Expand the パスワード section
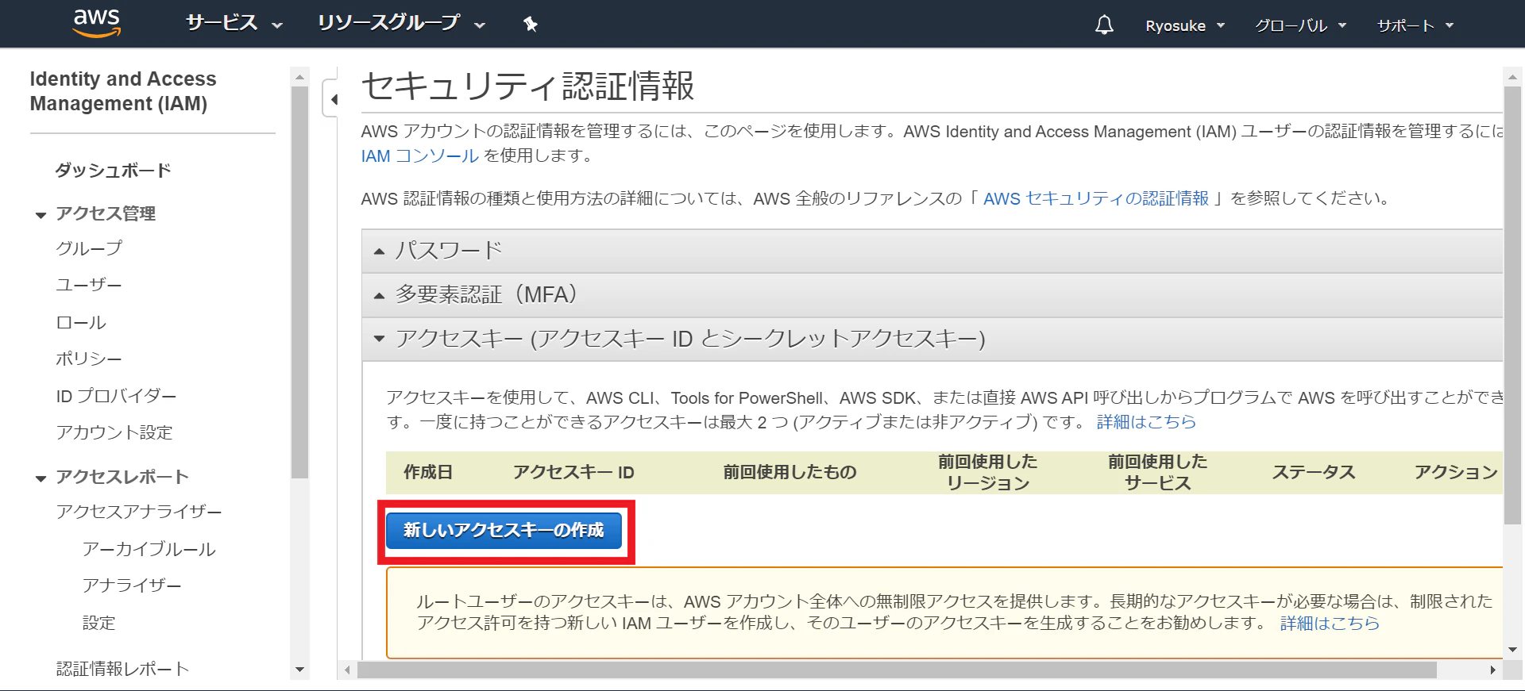Screen dimensions: 1525x691 (x=932, y=251)
